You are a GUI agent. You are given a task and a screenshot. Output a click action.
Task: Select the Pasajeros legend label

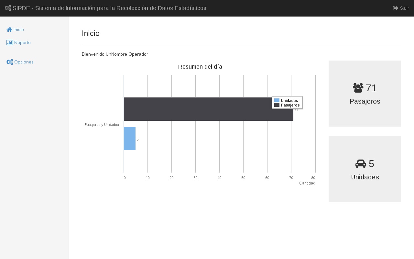(290, 105)
